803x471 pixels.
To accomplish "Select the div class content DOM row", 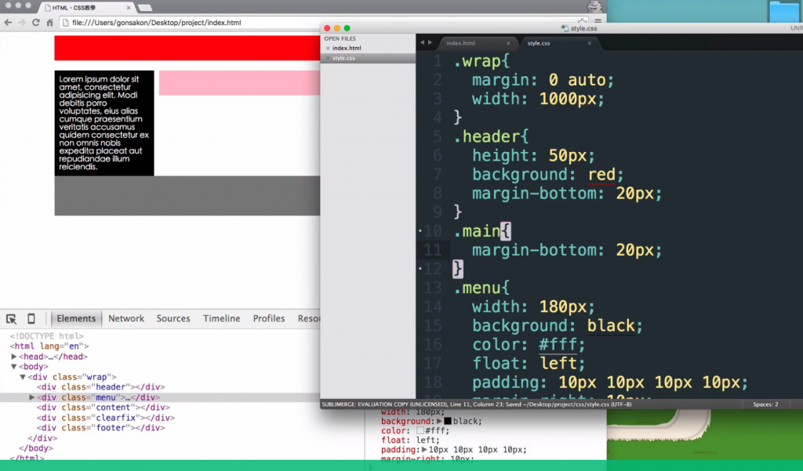I will [x=103, y=408].
